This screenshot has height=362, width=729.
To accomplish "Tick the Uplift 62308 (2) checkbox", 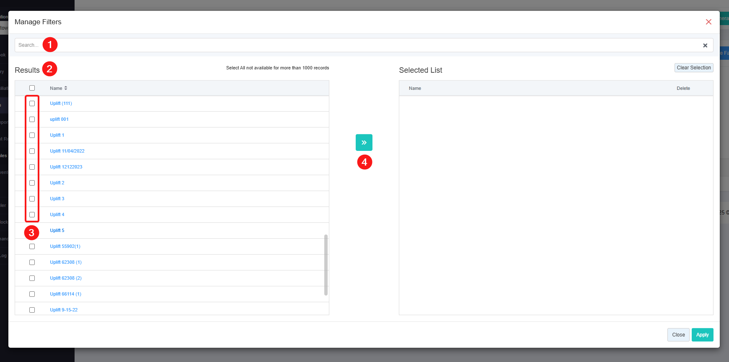I will tap(32, 278).
